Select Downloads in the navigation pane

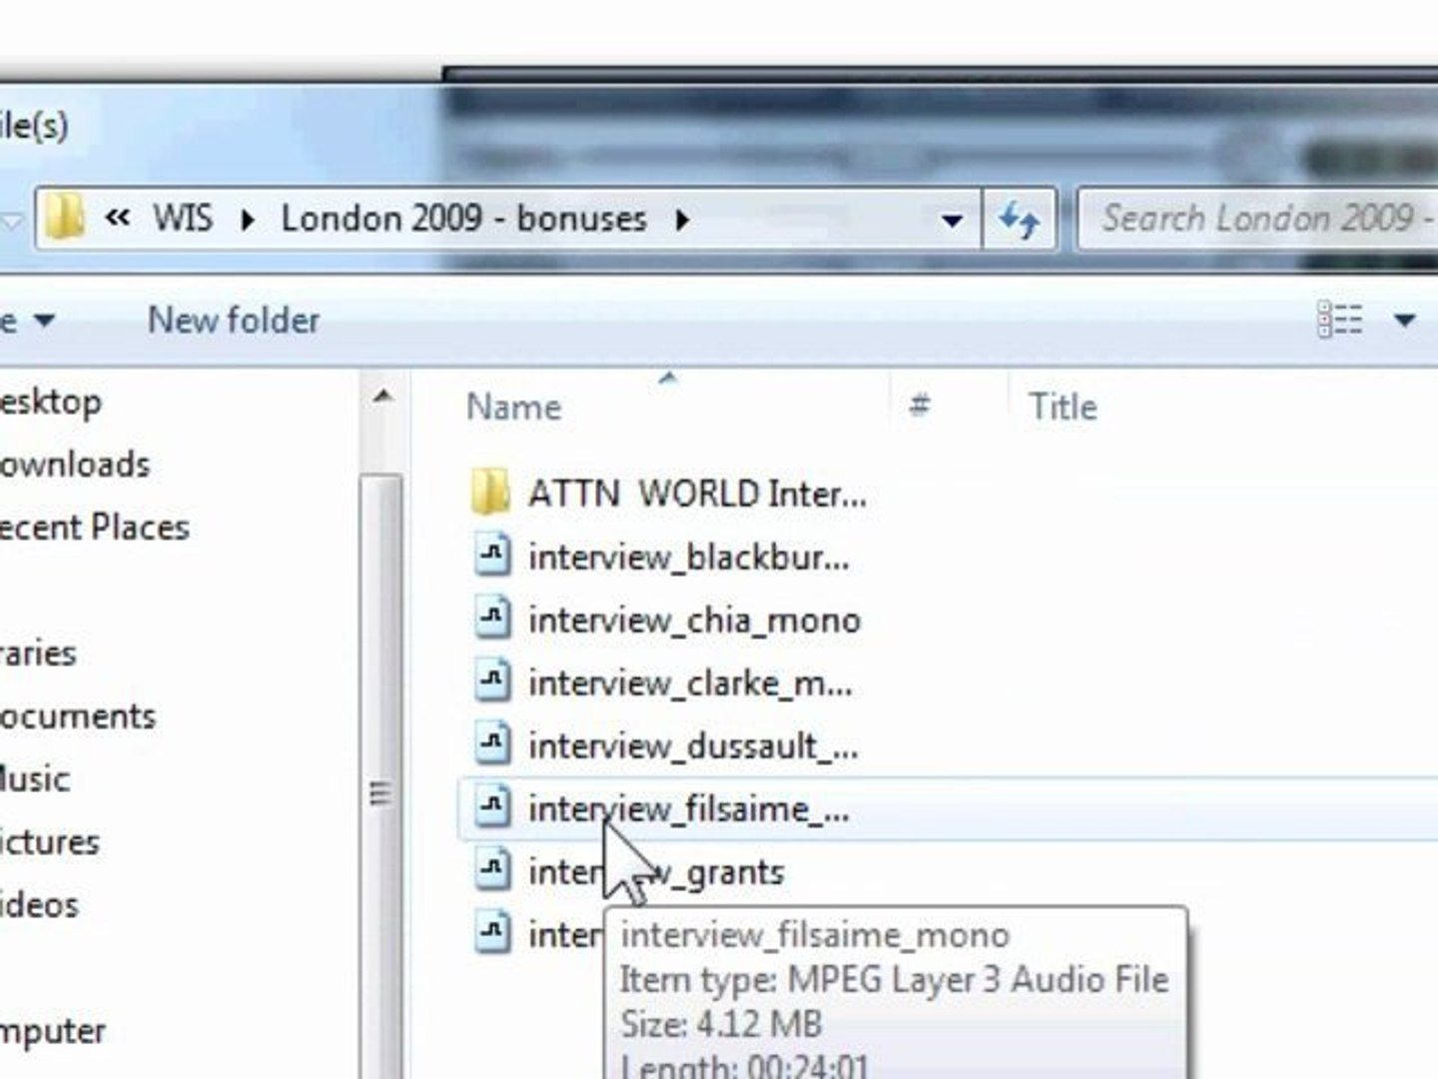(x=75, y=465)
